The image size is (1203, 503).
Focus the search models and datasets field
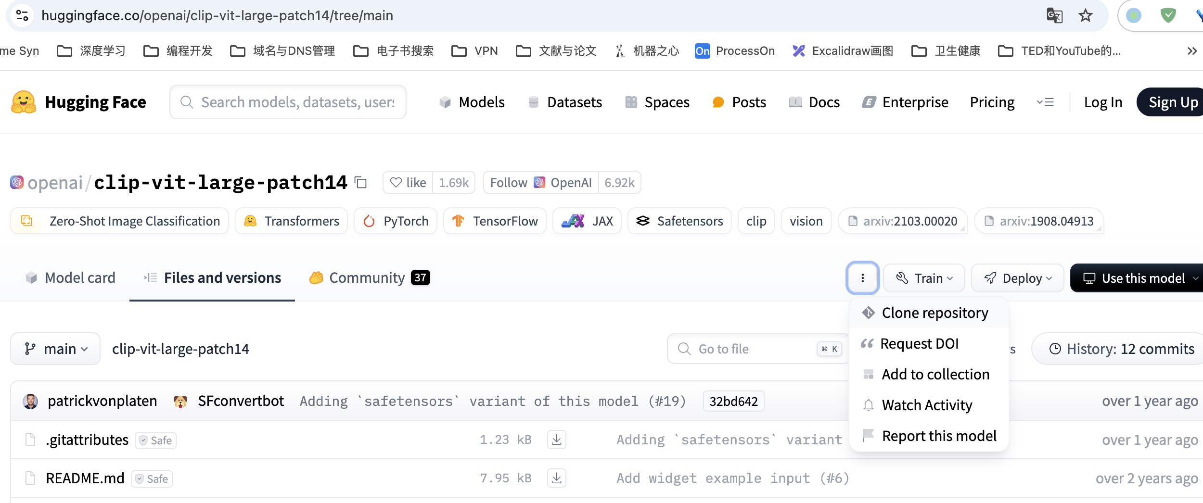(288, 102)
